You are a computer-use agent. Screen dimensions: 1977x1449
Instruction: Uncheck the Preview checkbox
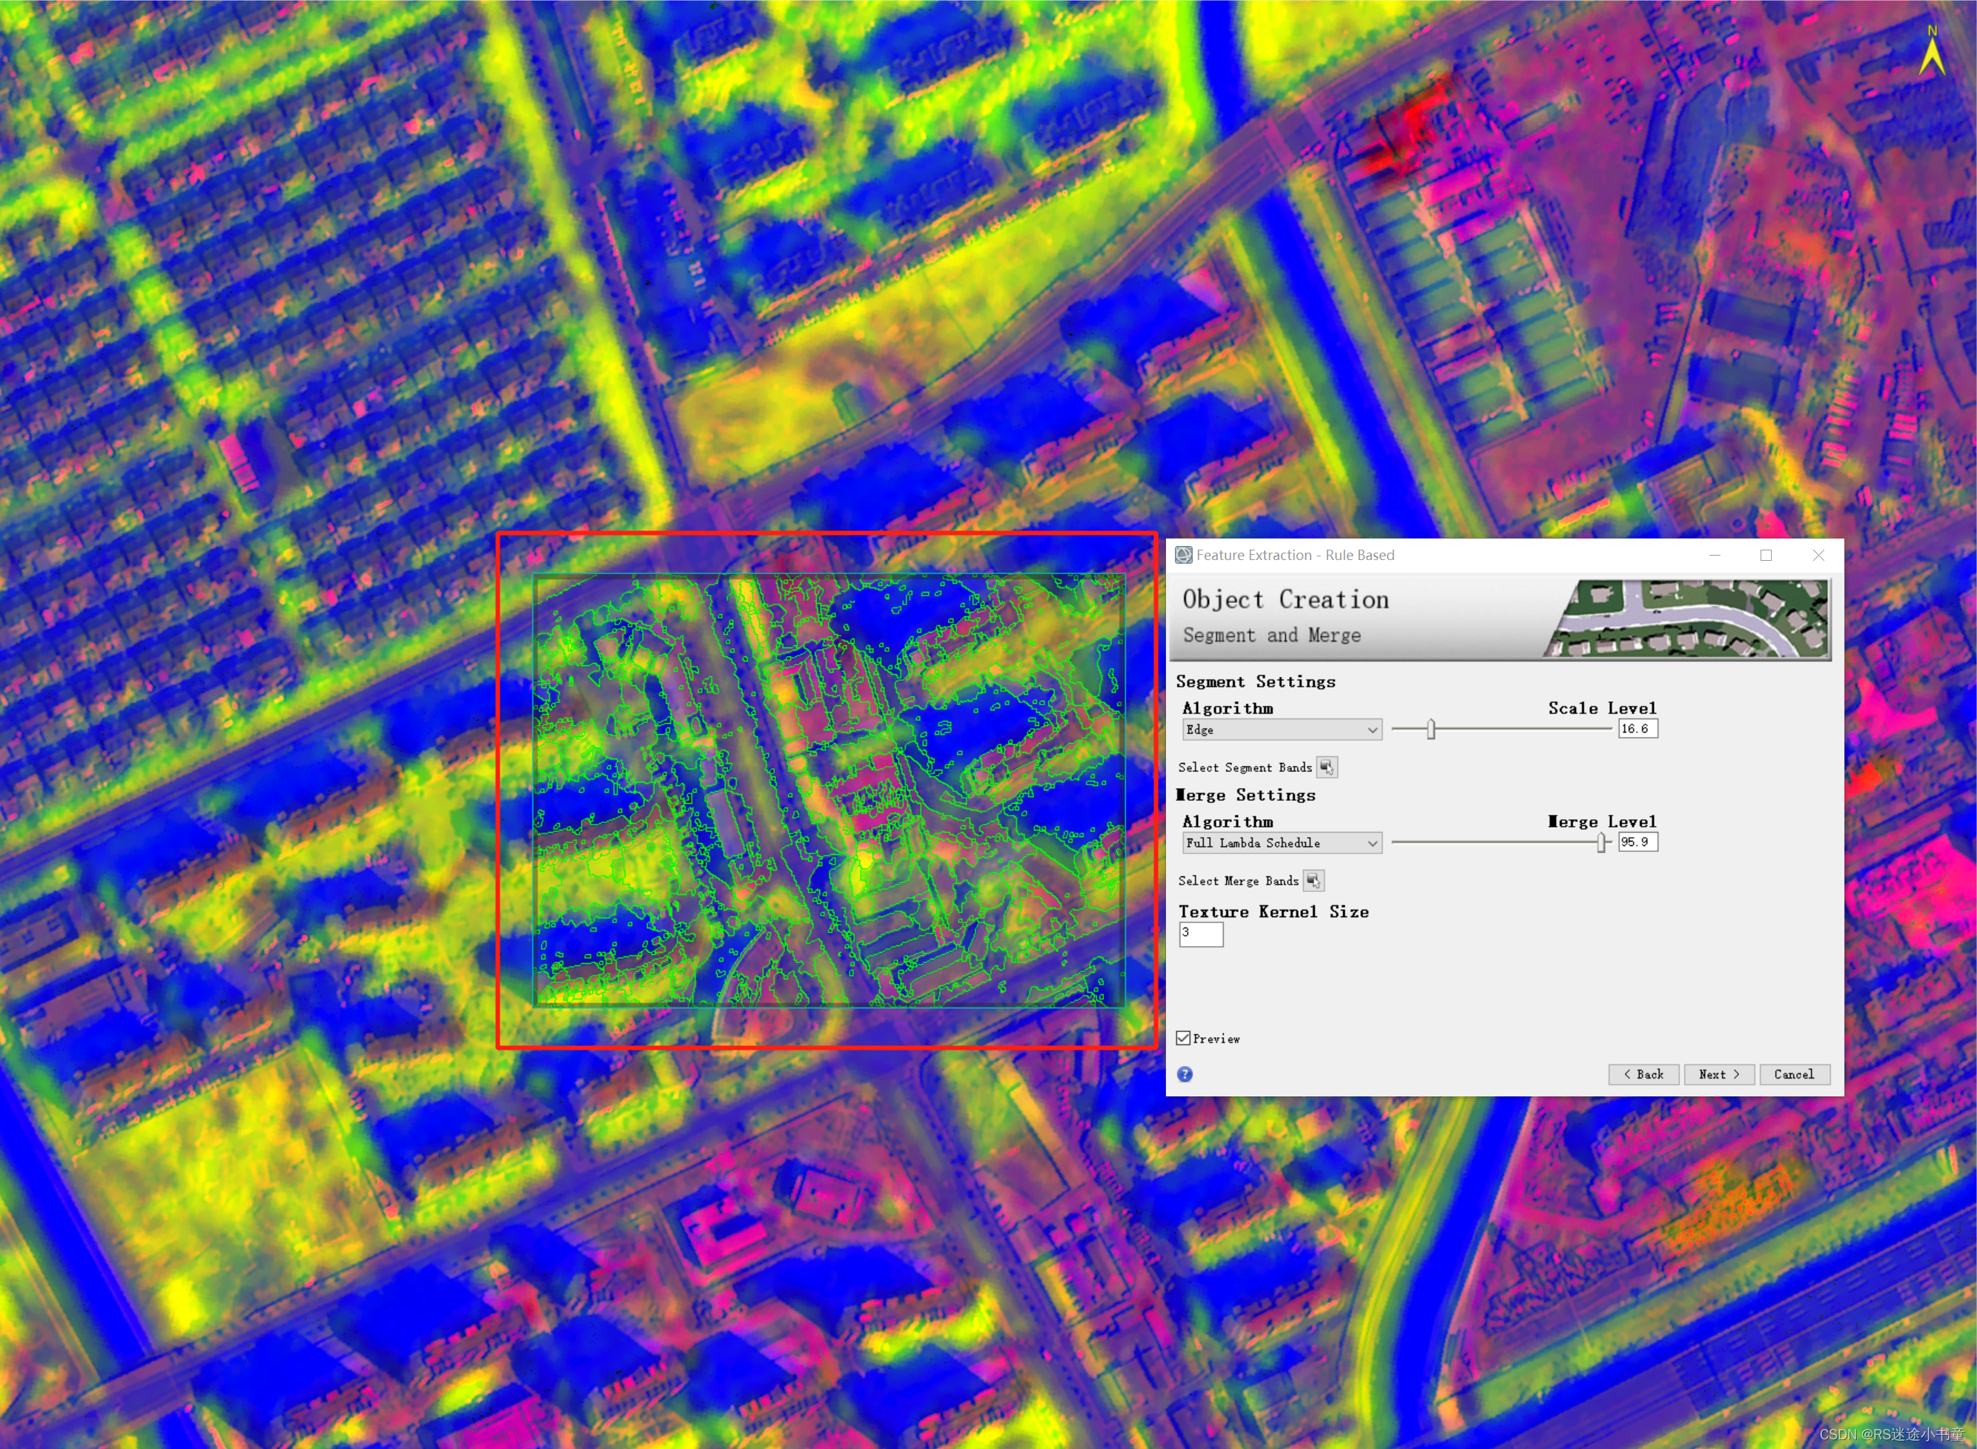pyautogui.click(x=1184, y=1039)
